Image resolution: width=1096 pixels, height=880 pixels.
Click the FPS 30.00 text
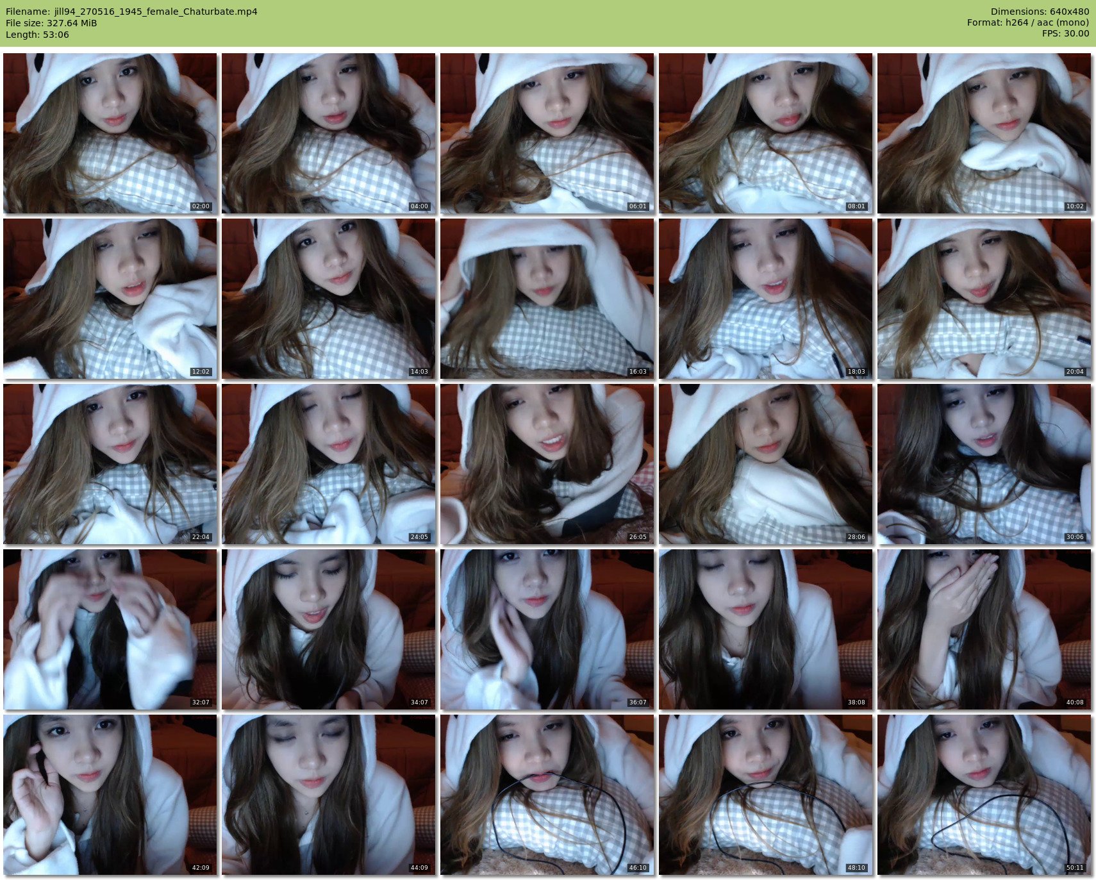(x=1065, y=33)
